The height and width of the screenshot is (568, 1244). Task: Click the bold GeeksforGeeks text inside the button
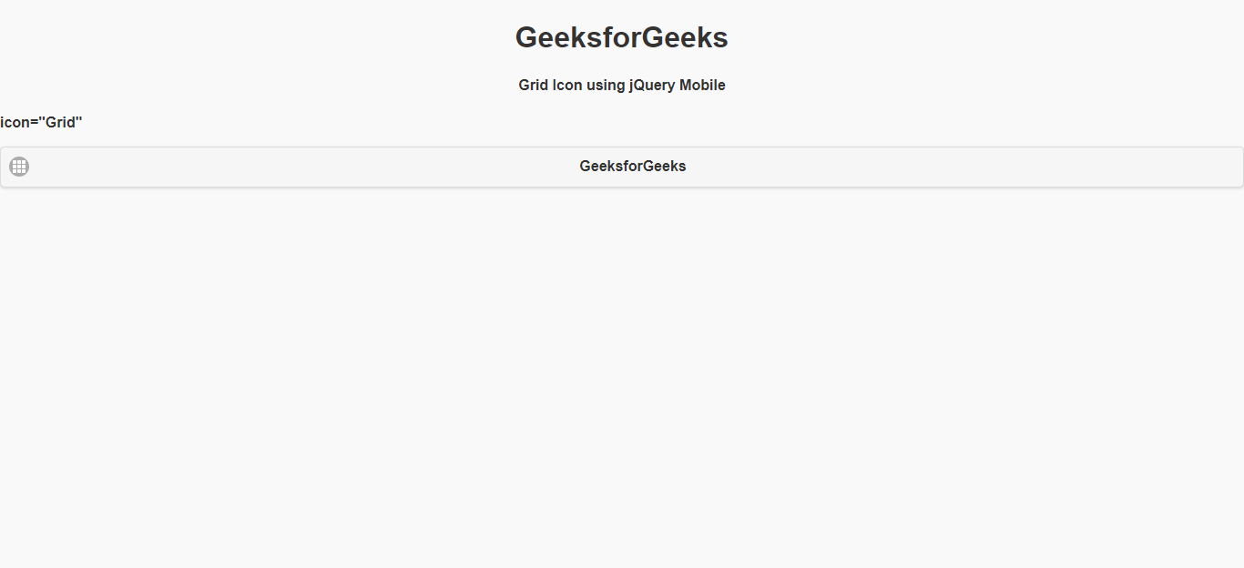point(633,167)
